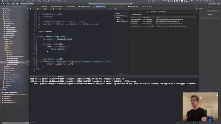This screenshot has height=124, width=221.
Task: Click the warning icon in the left jump bar
Action: (112, 9)
